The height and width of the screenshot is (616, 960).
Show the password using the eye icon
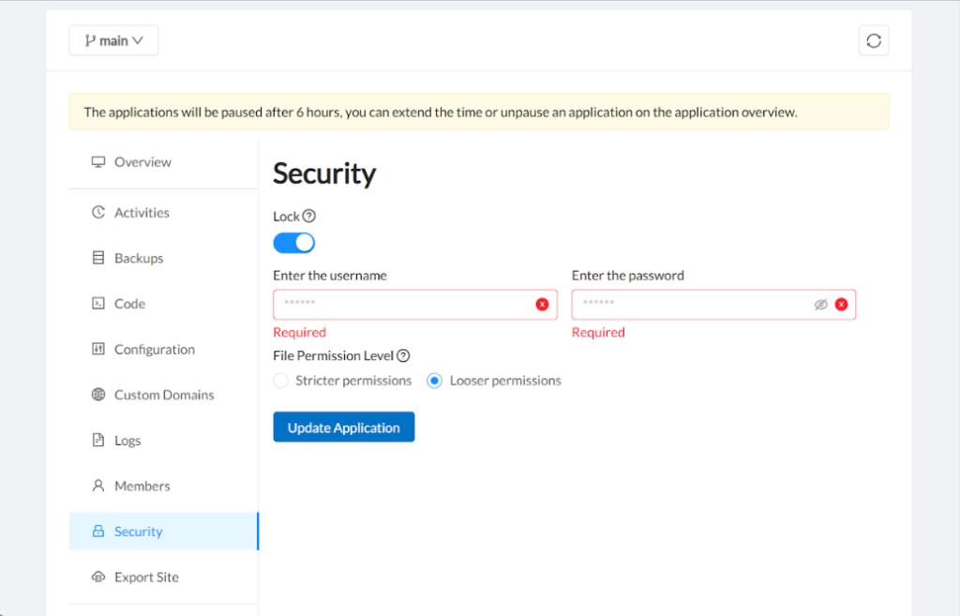pyautogui.click(x=822, y=304)
